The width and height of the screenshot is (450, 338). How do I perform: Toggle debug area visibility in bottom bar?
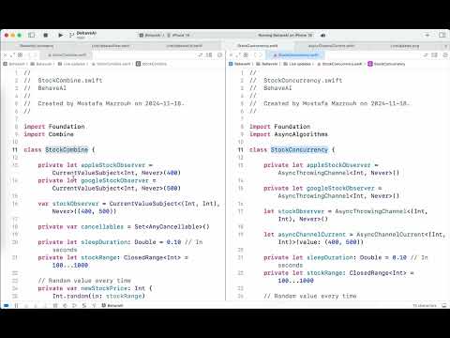click(x=7, y=305)
